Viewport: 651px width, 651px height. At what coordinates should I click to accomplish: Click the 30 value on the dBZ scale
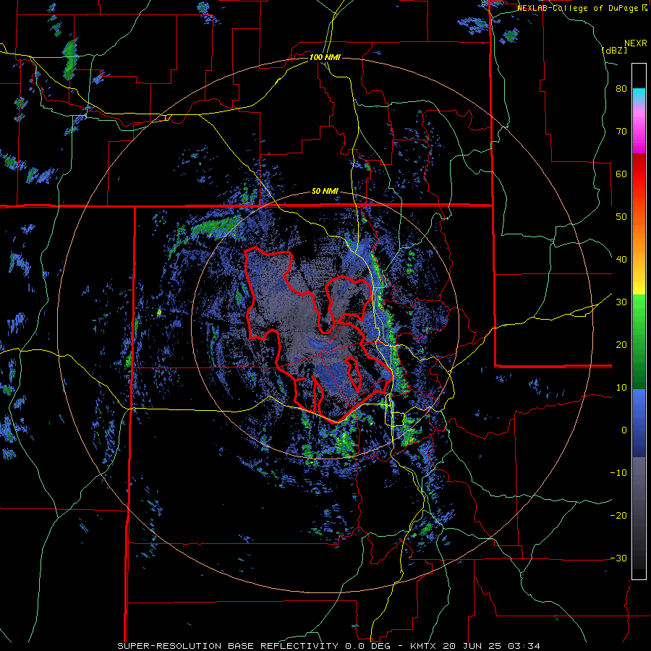621,302
